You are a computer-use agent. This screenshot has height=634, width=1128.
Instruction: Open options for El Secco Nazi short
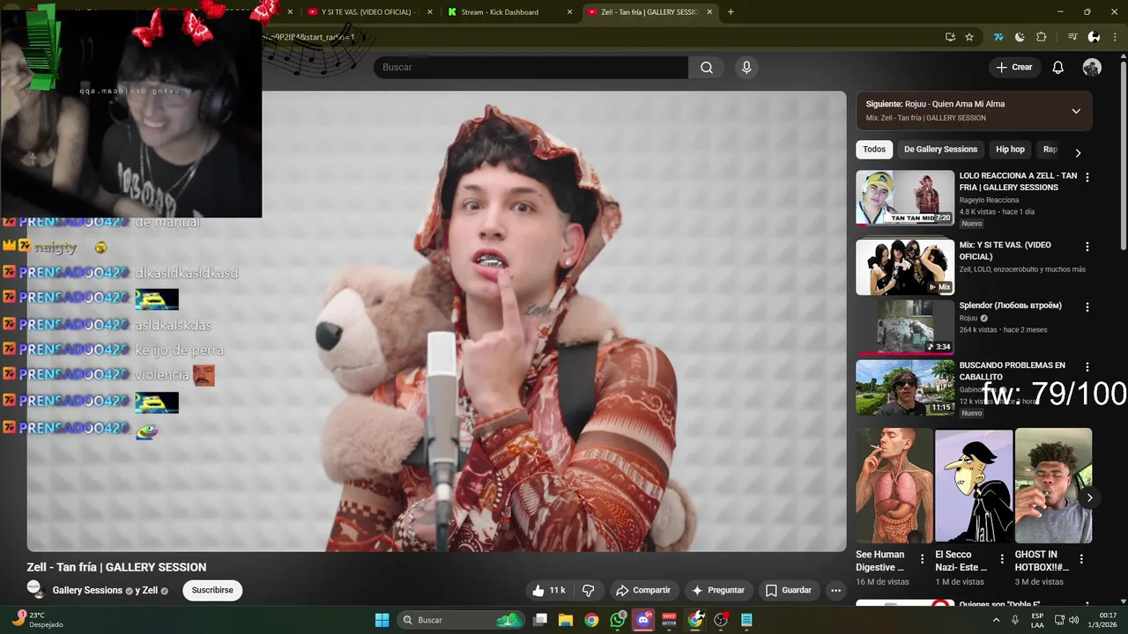[x=1002, y=558]
